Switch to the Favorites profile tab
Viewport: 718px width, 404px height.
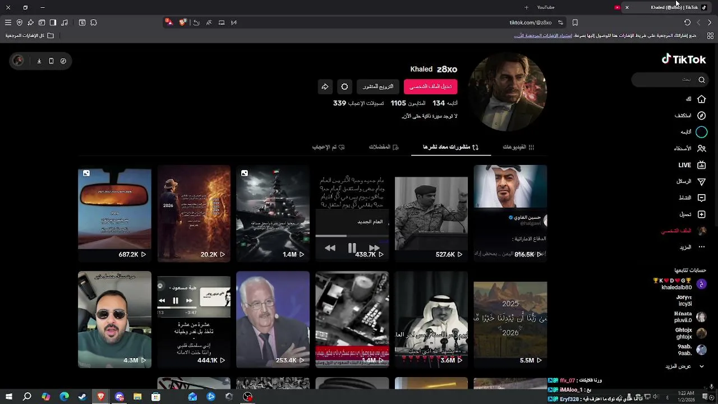(384, 147)
